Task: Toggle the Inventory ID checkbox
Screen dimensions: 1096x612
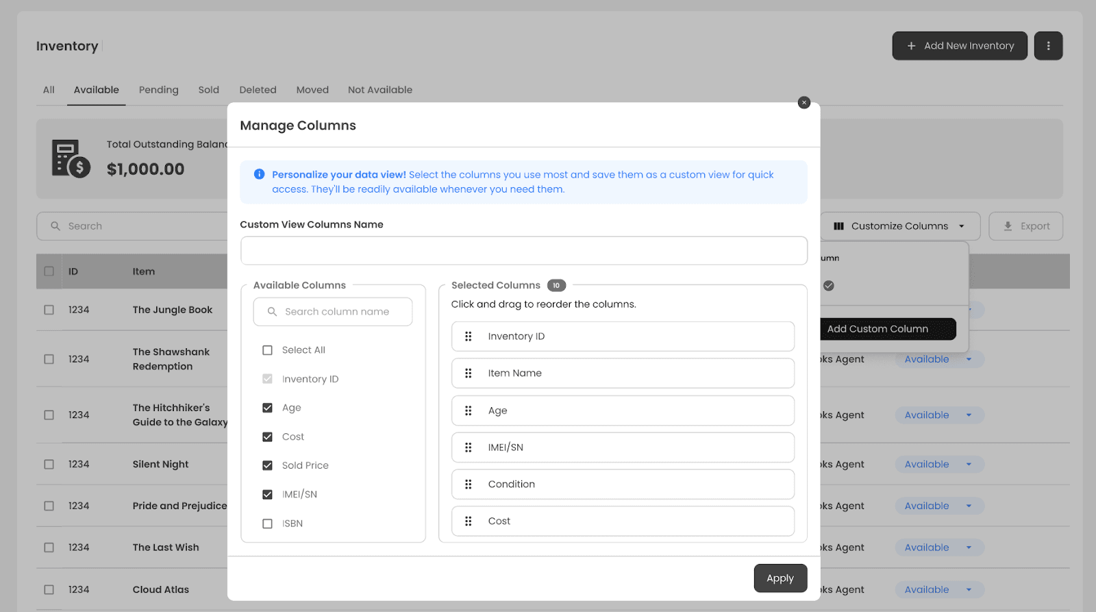Action: pyautogui.click(x=267, y=379)
